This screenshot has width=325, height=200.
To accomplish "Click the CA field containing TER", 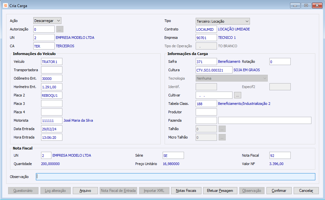I will coord(44,46).
